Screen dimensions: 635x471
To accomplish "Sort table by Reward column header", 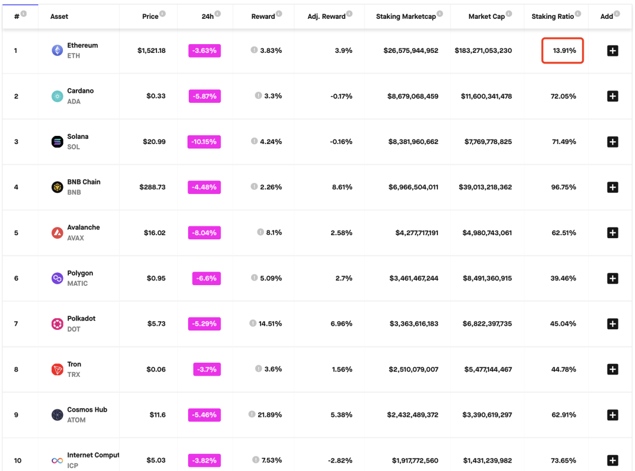I will tap(263, 16).
